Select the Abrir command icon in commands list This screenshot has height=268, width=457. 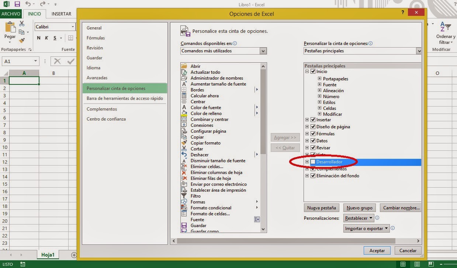(x=184, y=66)
